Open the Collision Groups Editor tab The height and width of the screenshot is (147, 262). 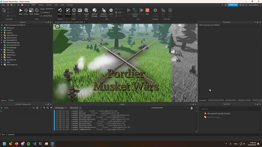pyautogui.click(x=216, y=100)
